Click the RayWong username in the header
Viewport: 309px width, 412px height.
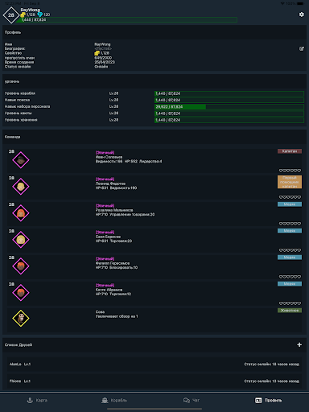30,10
